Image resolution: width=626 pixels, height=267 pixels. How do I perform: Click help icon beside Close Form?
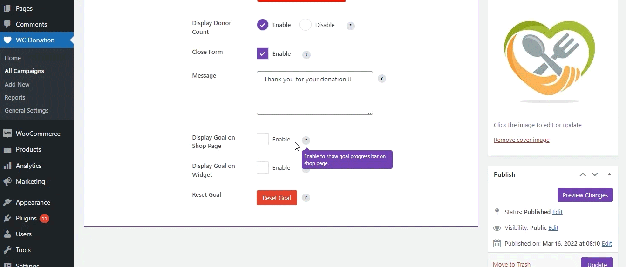(306, 55)
